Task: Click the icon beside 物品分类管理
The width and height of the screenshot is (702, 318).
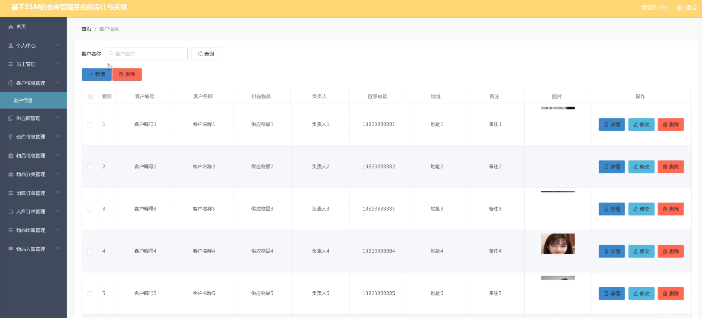Action: (11, 174)
